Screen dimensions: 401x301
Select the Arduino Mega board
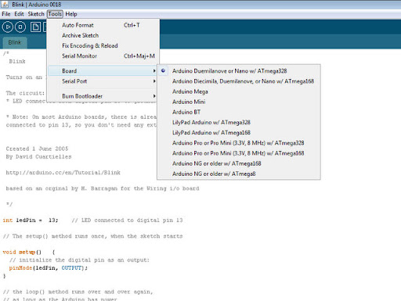tap(239, 91)
